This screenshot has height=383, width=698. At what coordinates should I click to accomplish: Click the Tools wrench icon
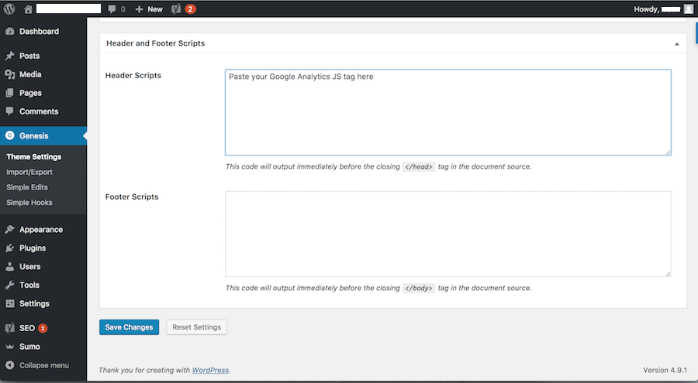9,285
